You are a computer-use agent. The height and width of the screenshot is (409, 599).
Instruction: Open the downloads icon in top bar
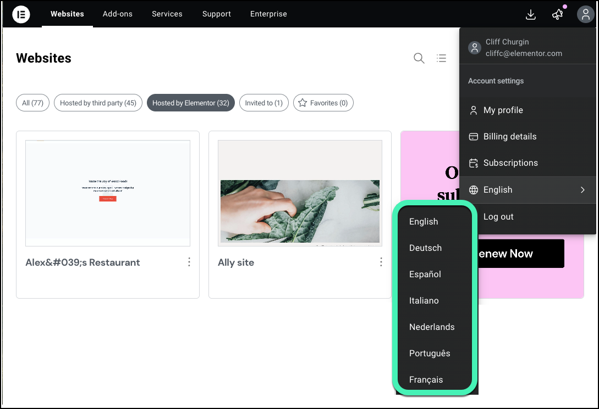click(530, 14)
